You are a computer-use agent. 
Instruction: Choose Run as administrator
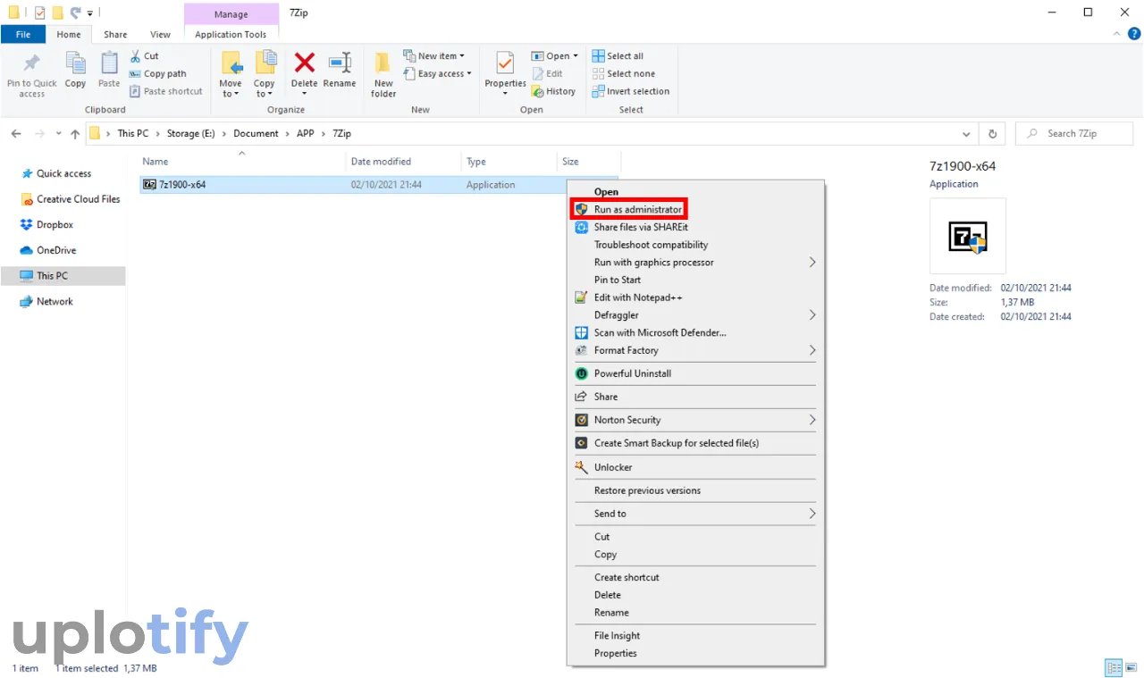628,209
